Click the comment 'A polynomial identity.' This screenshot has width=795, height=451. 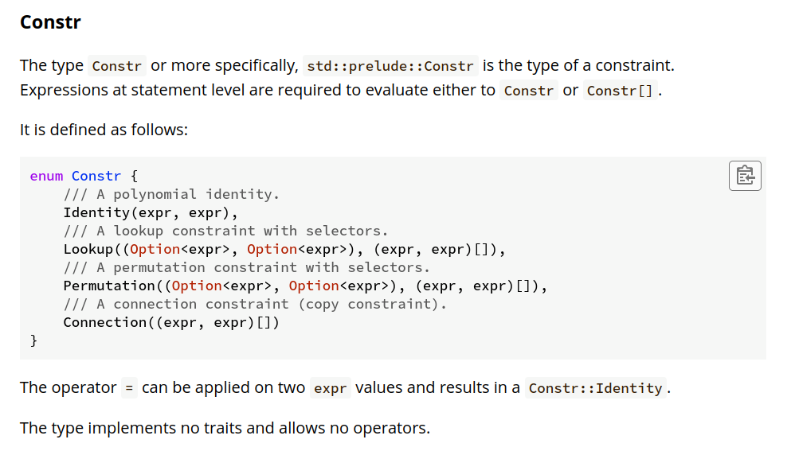click(171, 194)
